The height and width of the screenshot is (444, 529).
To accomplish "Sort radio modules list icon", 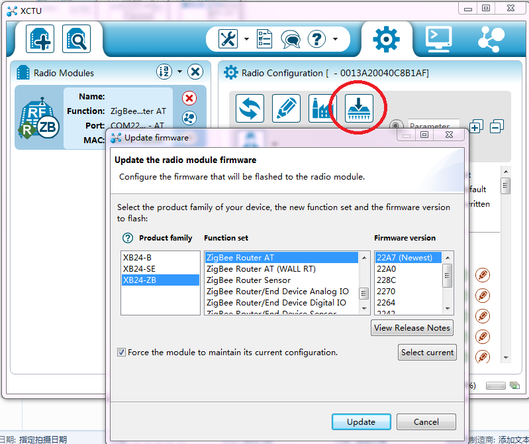I will click(164, 72).
